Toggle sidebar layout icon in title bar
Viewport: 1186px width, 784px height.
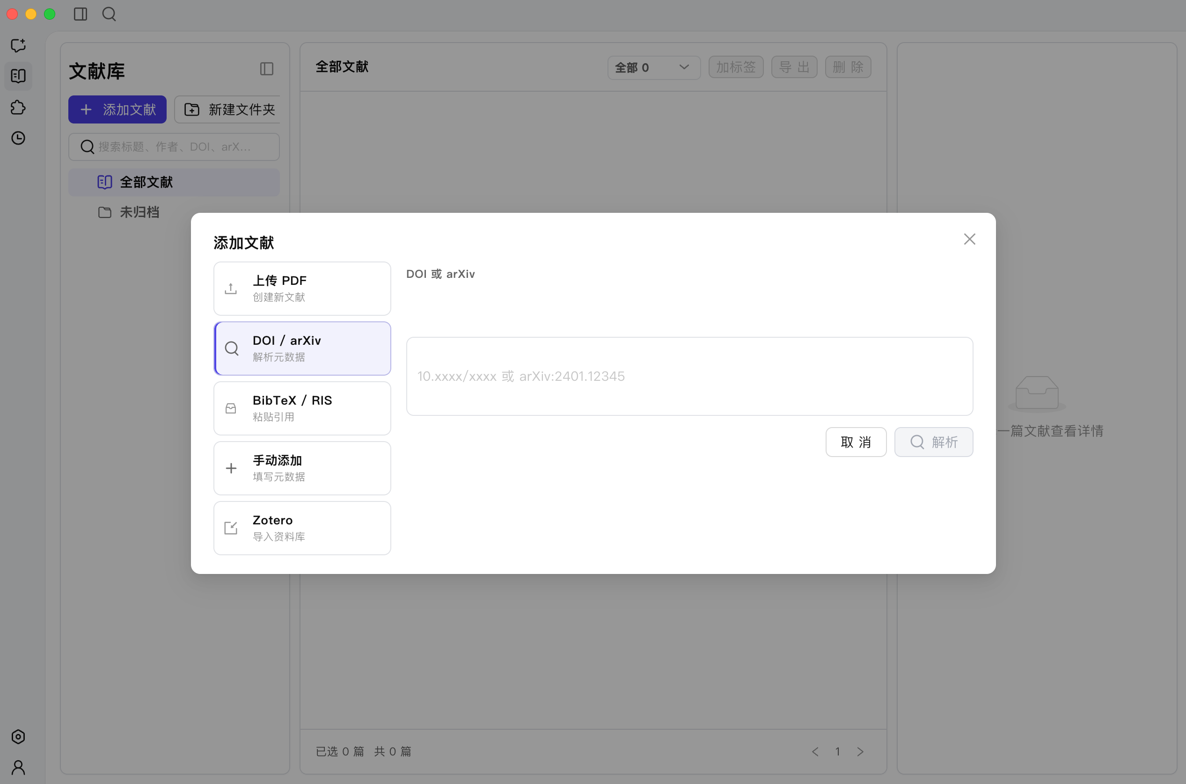pos(80,14)
